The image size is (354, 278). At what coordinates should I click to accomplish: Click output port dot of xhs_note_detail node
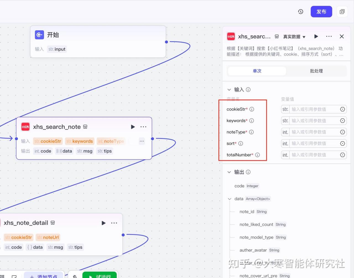[x=123, y=235]
